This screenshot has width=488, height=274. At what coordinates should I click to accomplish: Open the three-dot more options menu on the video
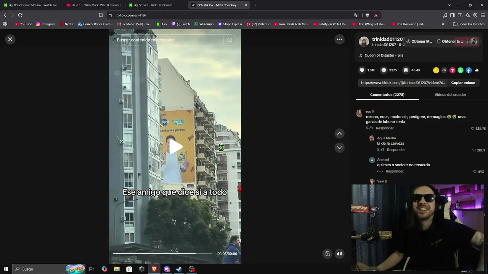tap(339, 39)
